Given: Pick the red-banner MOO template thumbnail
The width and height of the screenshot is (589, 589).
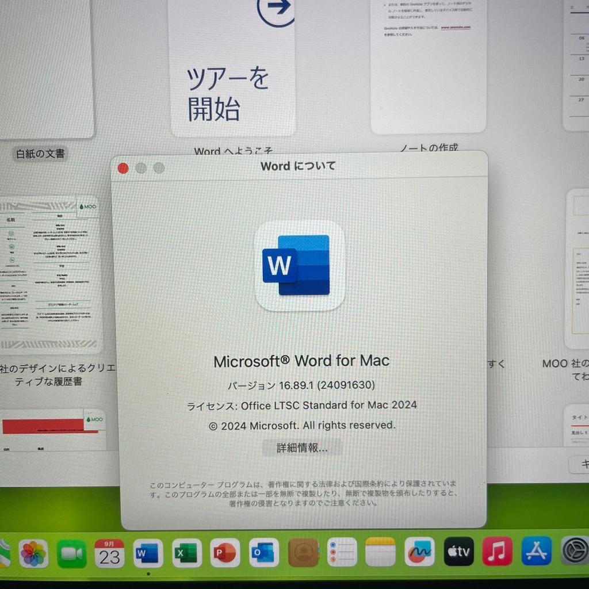Looking at the screenshot, I should coord(52,430).
